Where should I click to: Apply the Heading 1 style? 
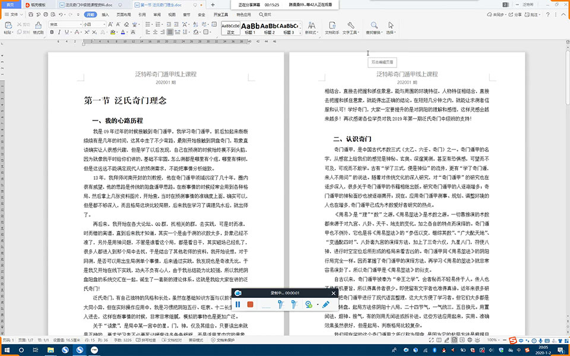(250, 28)
